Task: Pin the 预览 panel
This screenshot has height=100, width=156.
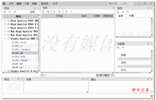Action: (x=18, y=79)
